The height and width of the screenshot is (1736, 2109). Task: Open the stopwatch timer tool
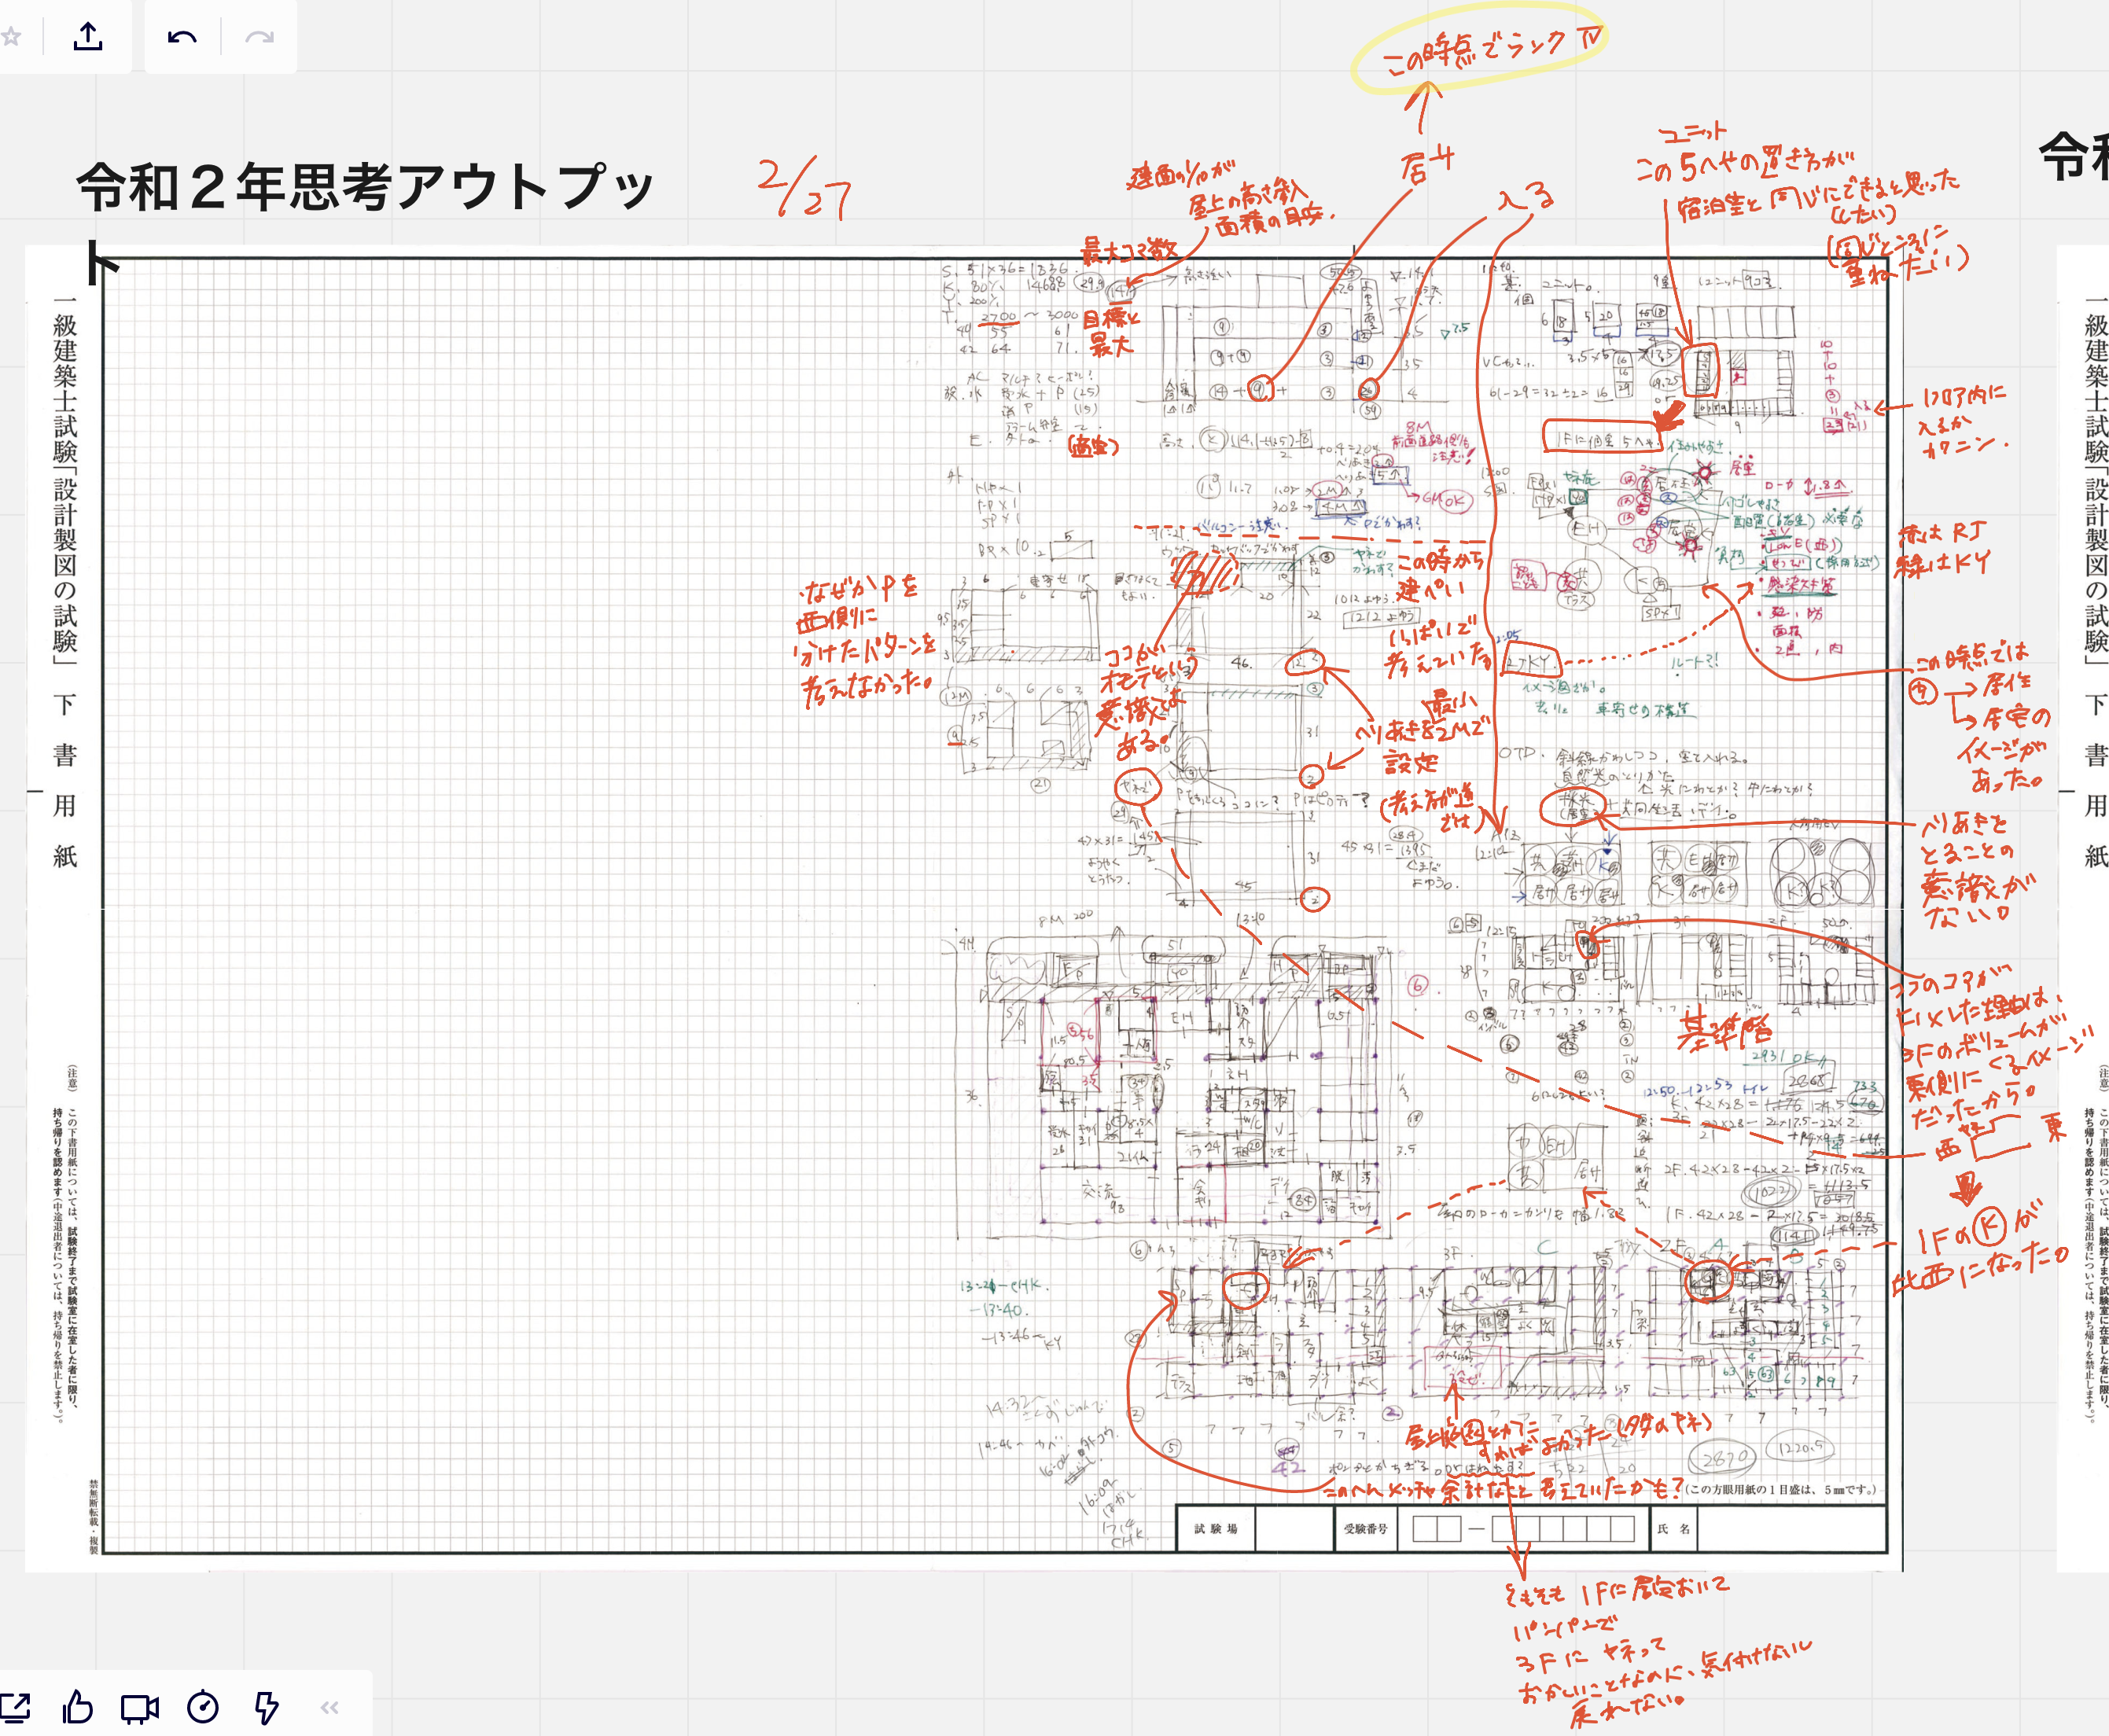click(x=203, y=1707)
